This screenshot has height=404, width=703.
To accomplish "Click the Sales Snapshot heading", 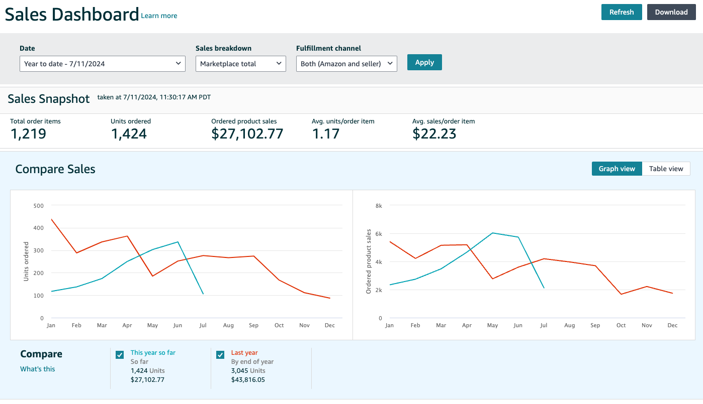I will (x=49, y=99).
